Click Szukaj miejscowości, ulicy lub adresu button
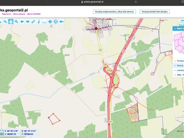184x138 pixels. click(114, 12)
